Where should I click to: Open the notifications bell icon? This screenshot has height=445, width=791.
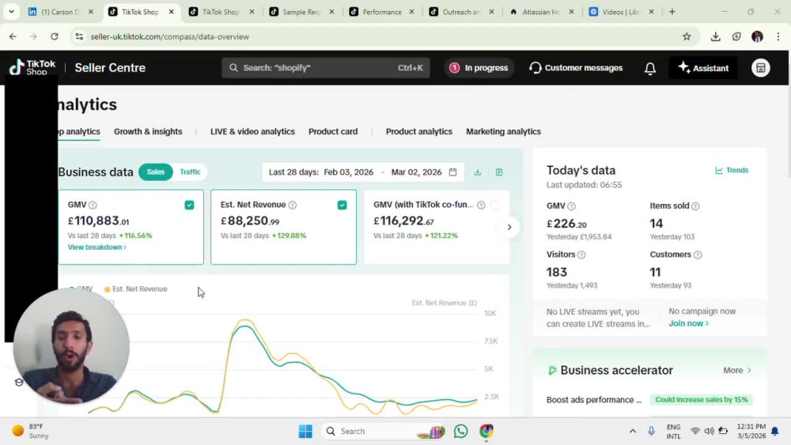coord(649,68)
